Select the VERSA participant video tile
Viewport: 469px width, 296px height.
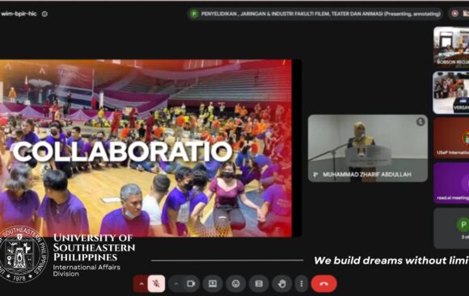point(451,92)
